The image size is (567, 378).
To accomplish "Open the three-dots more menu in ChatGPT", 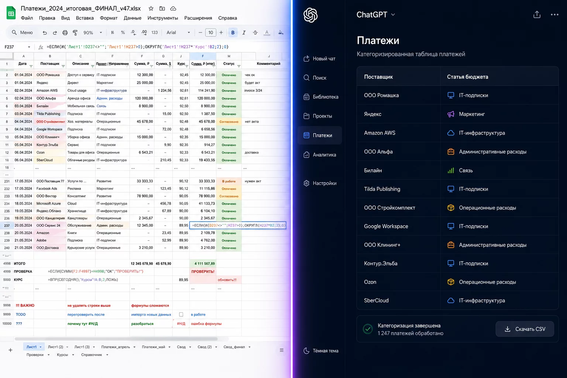I will [554, 14].
